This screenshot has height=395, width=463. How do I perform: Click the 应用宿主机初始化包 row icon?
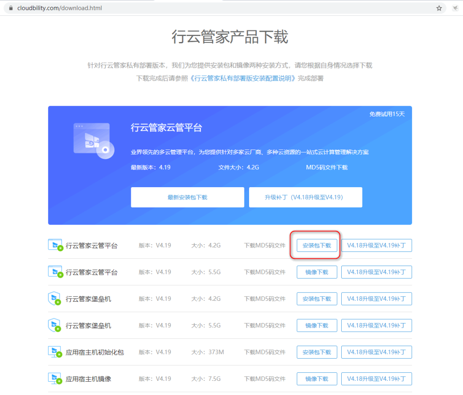pos(55,352)
